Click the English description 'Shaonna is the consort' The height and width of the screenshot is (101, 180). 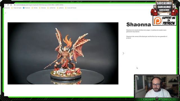(147, 37)
